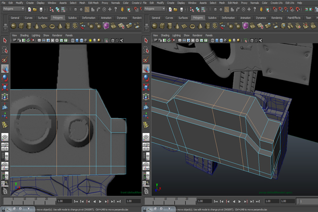This screenshot has width=318, height=212.
Task: Open the View panel menu in left viewport
Action: click(14, 36)
